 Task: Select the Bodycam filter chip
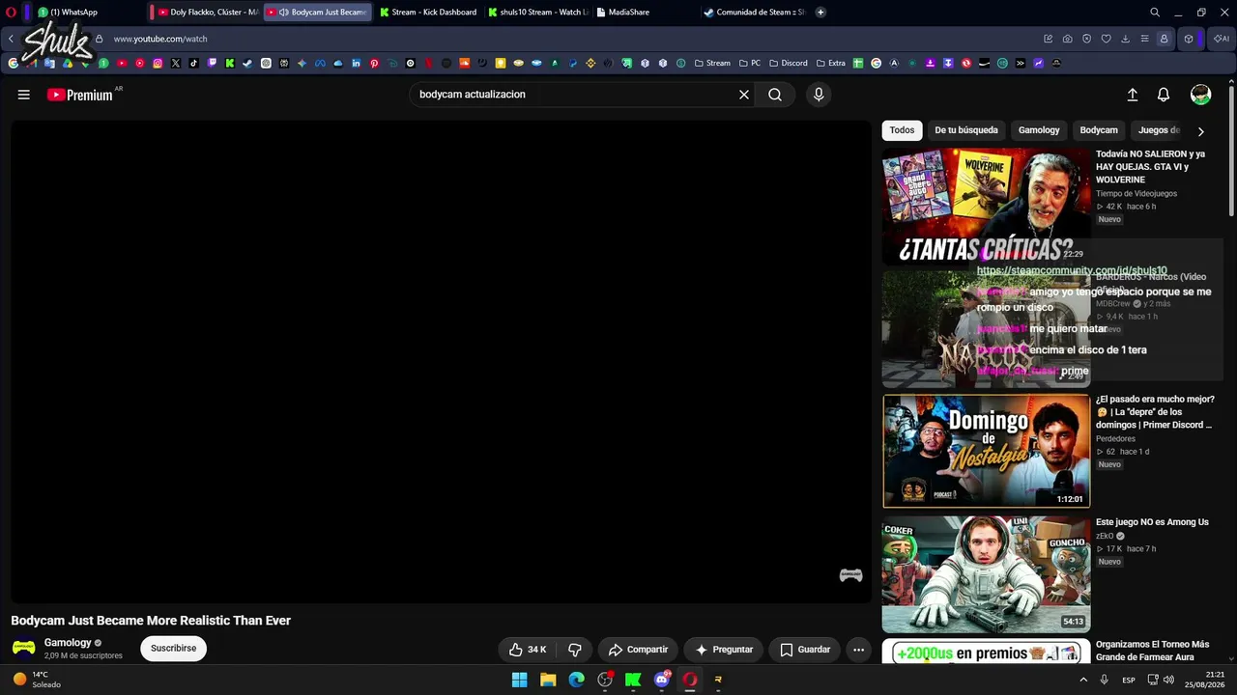[x=1099, y=130]
